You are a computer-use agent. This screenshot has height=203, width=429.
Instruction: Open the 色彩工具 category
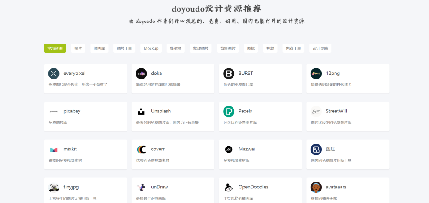[293, 48]
